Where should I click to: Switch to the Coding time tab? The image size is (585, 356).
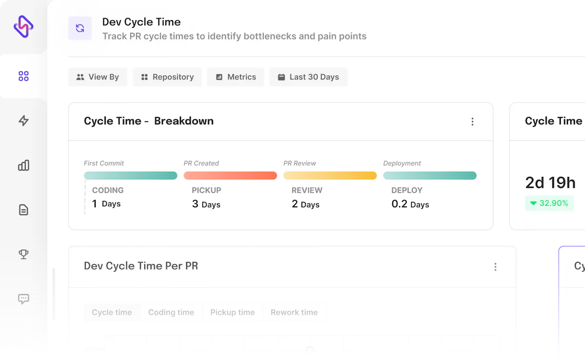(x=171, y=312)
